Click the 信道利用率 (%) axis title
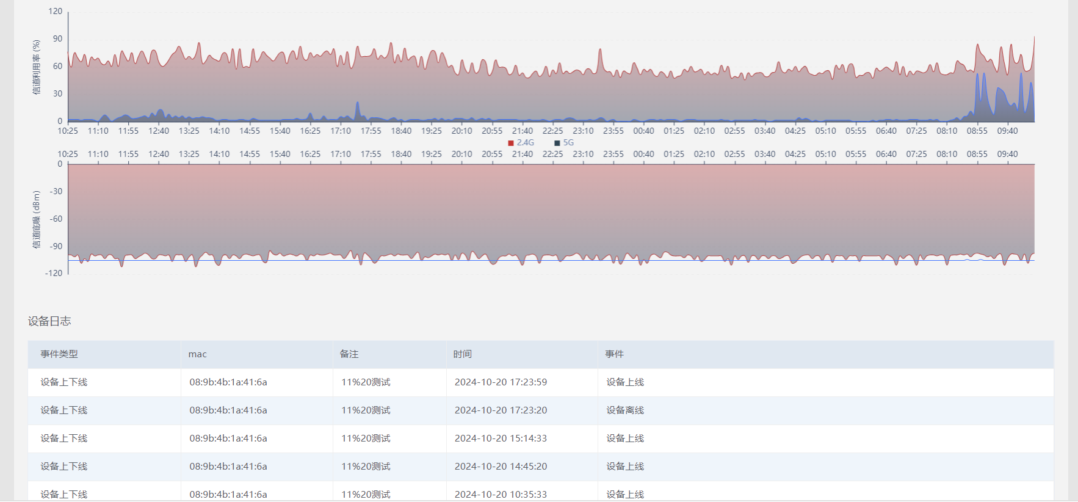 (x=37, y=67)
